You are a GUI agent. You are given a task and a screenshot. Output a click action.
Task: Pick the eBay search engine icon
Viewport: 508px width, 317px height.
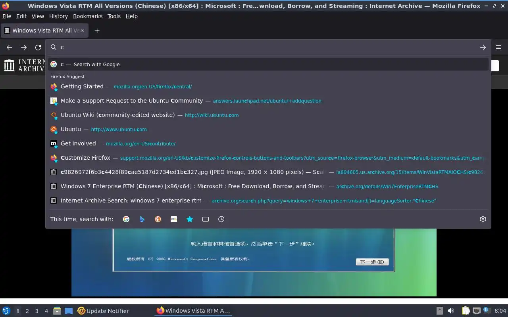[x=174, y=219]
